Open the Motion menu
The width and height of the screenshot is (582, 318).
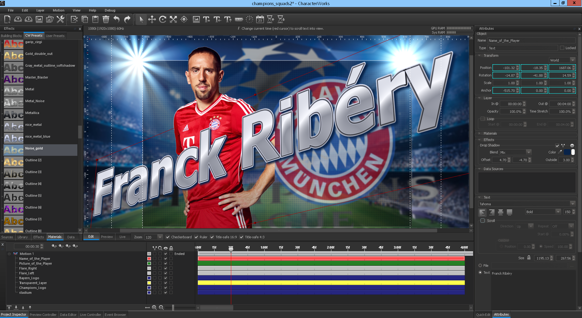pyautogui.click(x=58, y=10)
